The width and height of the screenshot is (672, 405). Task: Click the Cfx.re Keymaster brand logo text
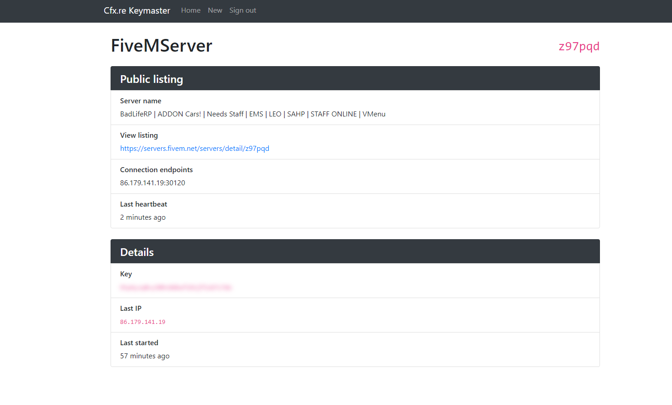point(137,10)
